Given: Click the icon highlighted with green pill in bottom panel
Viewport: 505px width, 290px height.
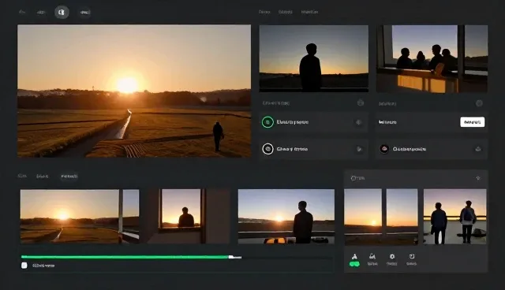Looking at the screenshot, I should pyautogui.click(x=354, y=260).
